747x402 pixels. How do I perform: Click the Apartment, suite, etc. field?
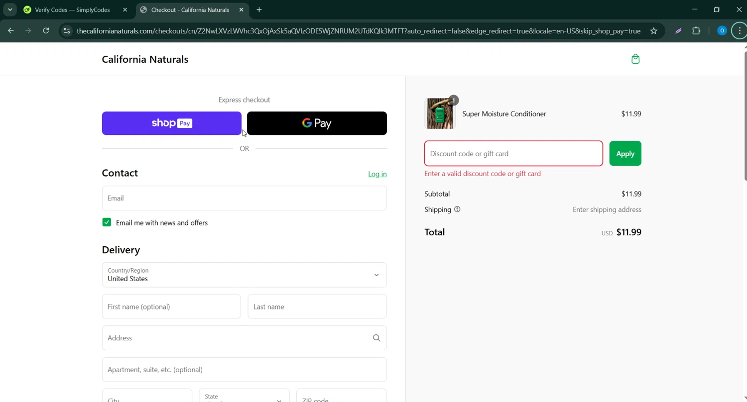click(x=245, y=370)
